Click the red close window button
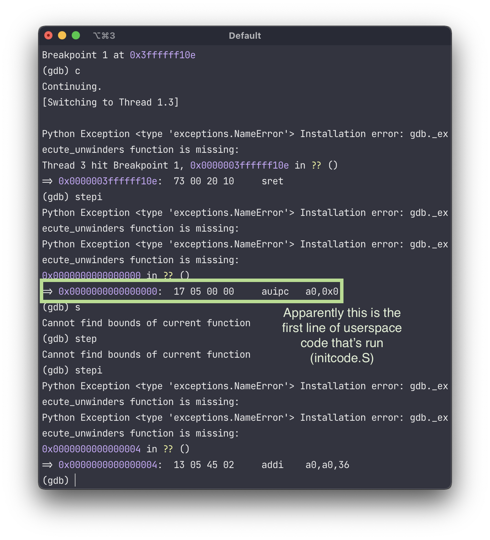The height and width of the screenshot is (540, 490). pyautogui.click(x=48, y=36)
